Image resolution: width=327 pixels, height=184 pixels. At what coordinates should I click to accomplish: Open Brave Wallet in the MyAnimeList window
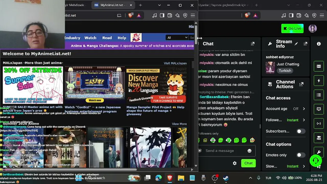pos(170,15)
